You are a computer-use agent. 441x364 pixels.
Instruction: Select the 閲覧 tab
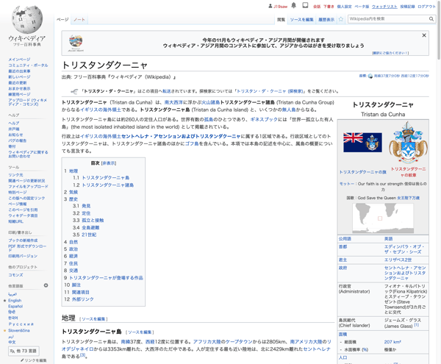click(x=281, y=19)
